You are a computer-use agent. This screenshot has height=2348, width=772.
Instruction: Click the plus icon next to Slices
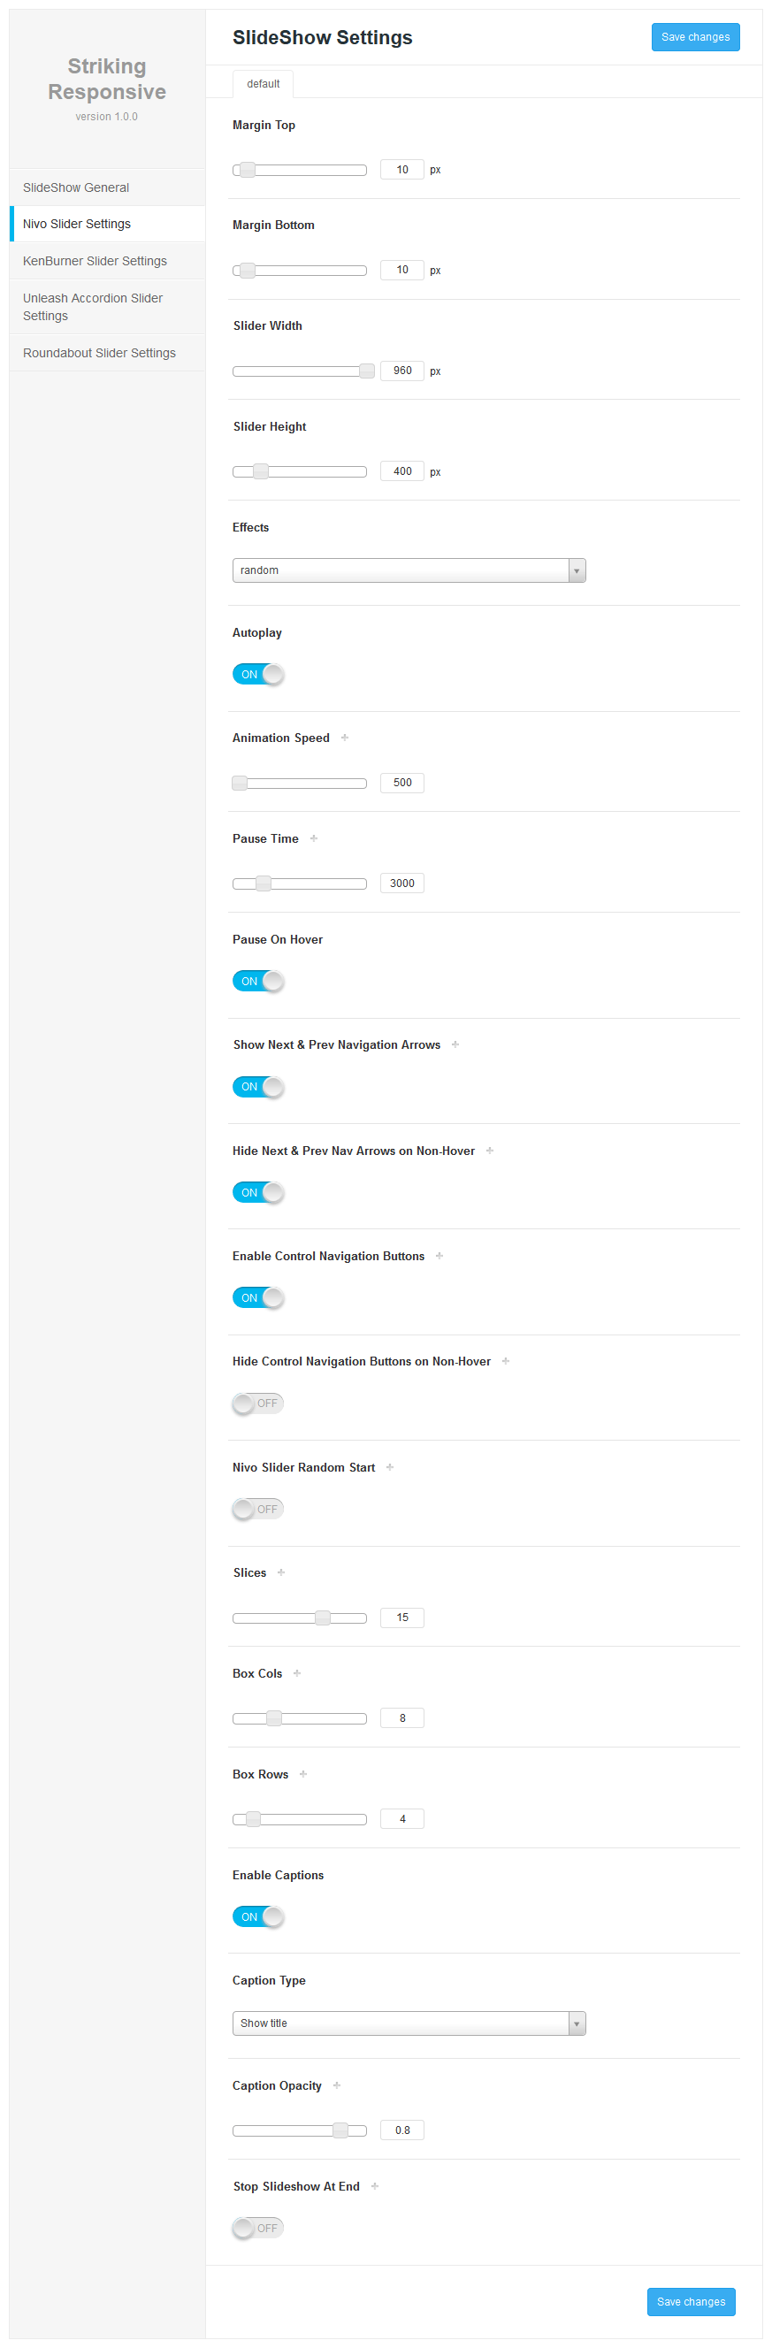280,1572
